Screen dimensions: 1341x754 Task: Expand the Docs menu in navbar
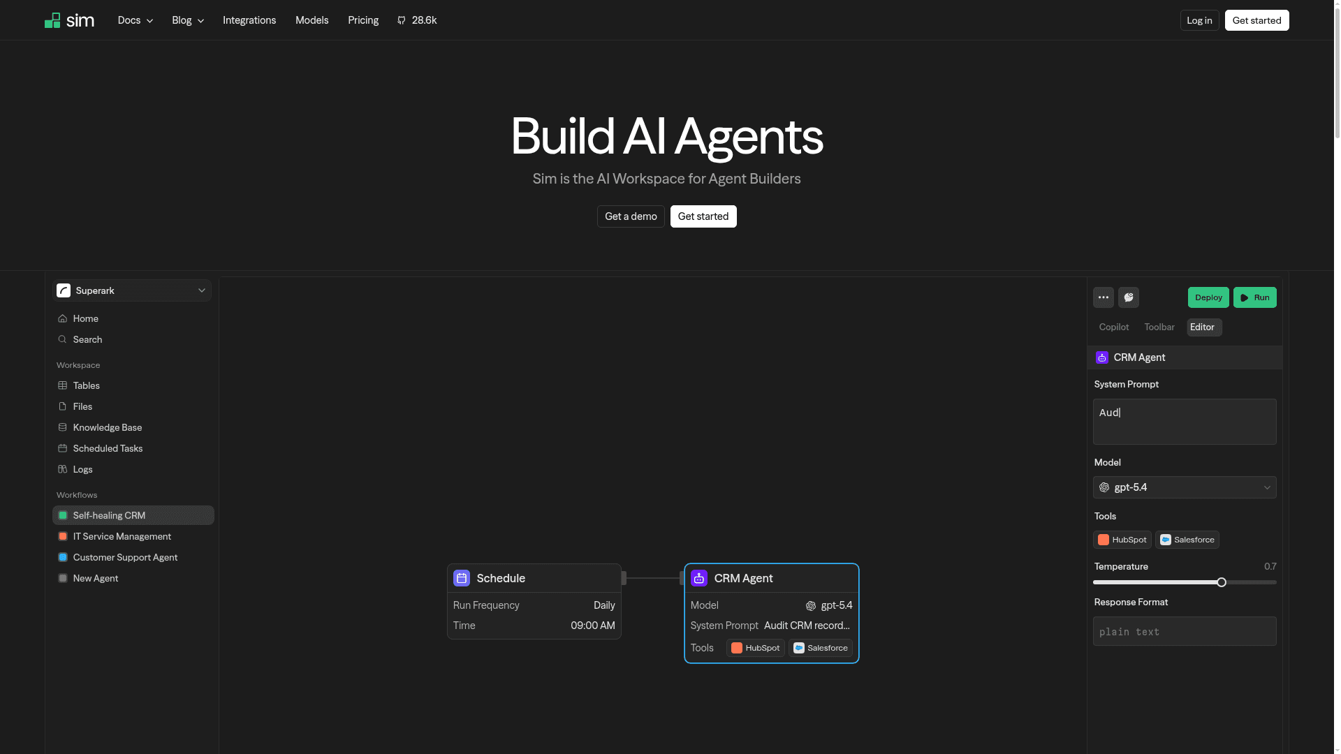coord(135,20)
